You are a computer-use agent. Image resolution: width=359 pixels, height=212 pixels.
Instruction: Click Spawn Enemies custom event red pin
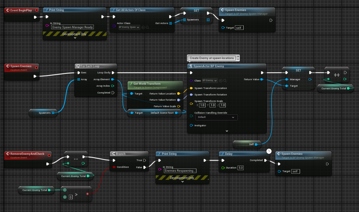36,68
